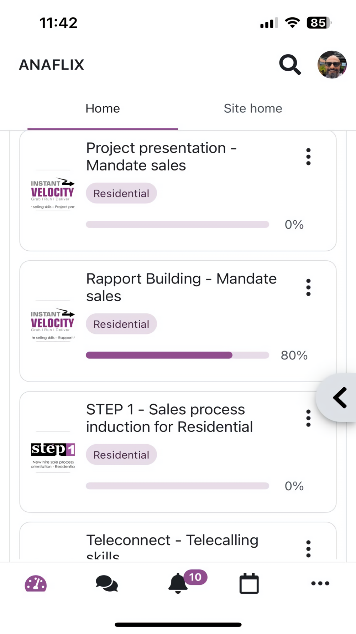
Task: Open options menu for STEP 1 course
Action: (308, 418)
